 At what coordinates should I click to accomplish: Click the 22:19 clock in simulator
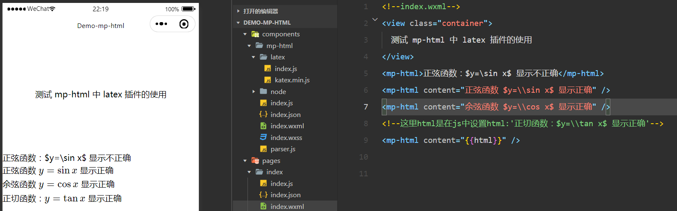coord(101,9)
